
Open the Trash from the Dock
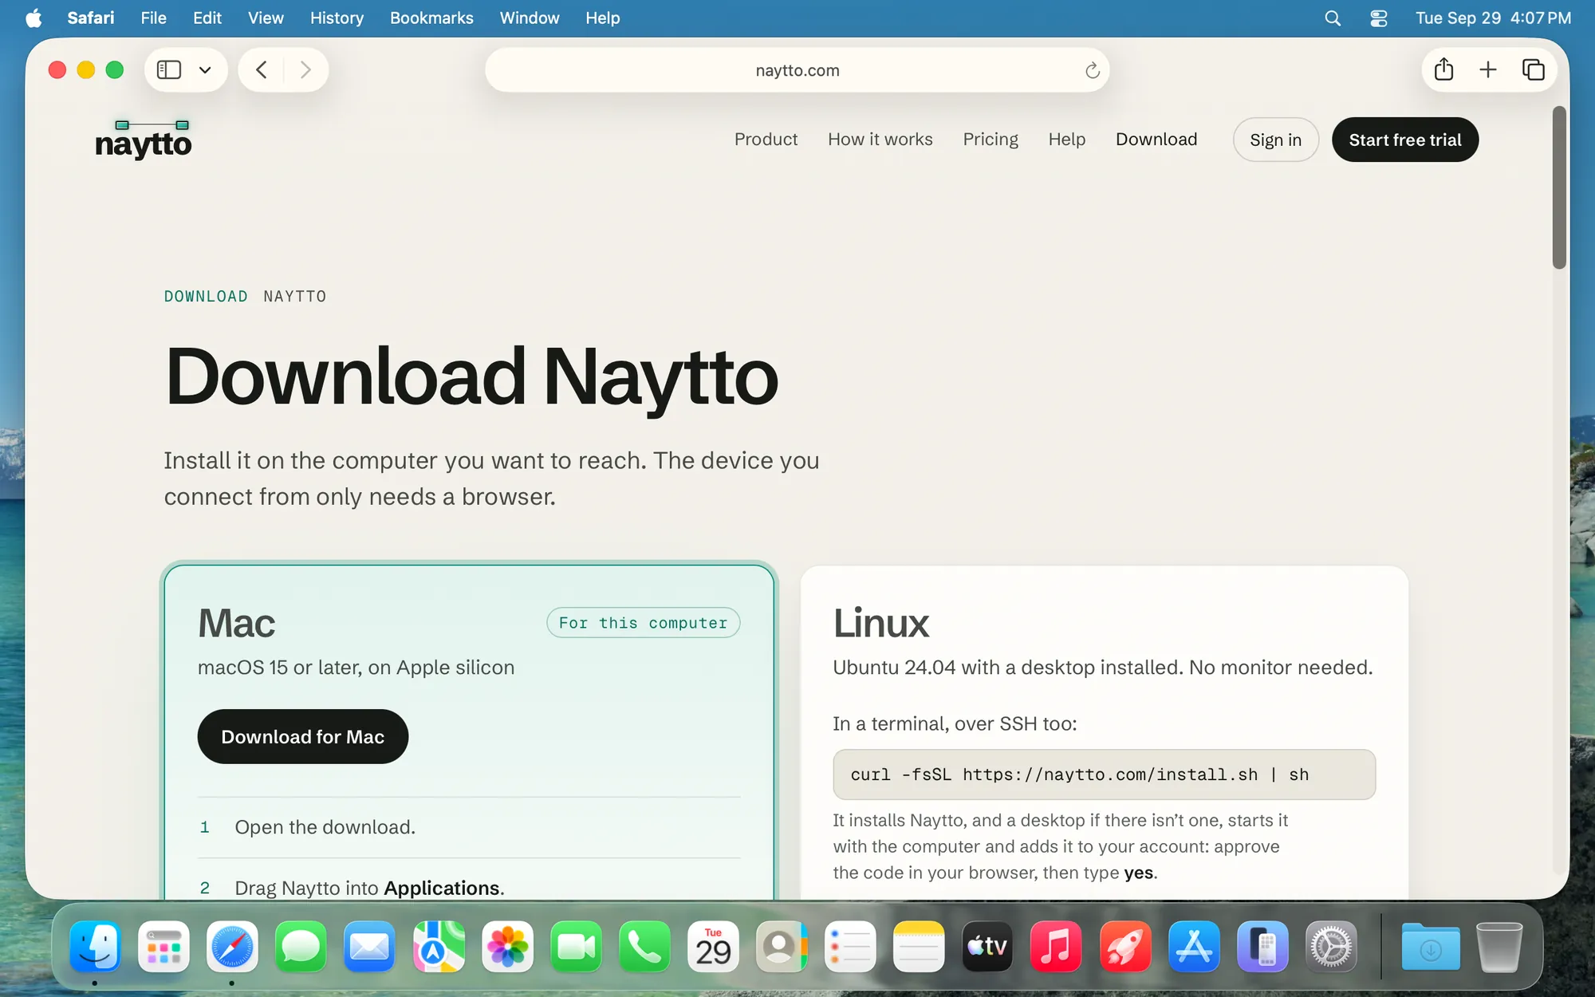1499,947
